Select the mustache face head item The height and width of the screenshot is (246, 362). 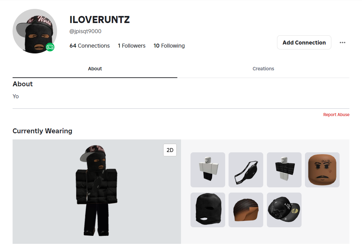(322, 170)
